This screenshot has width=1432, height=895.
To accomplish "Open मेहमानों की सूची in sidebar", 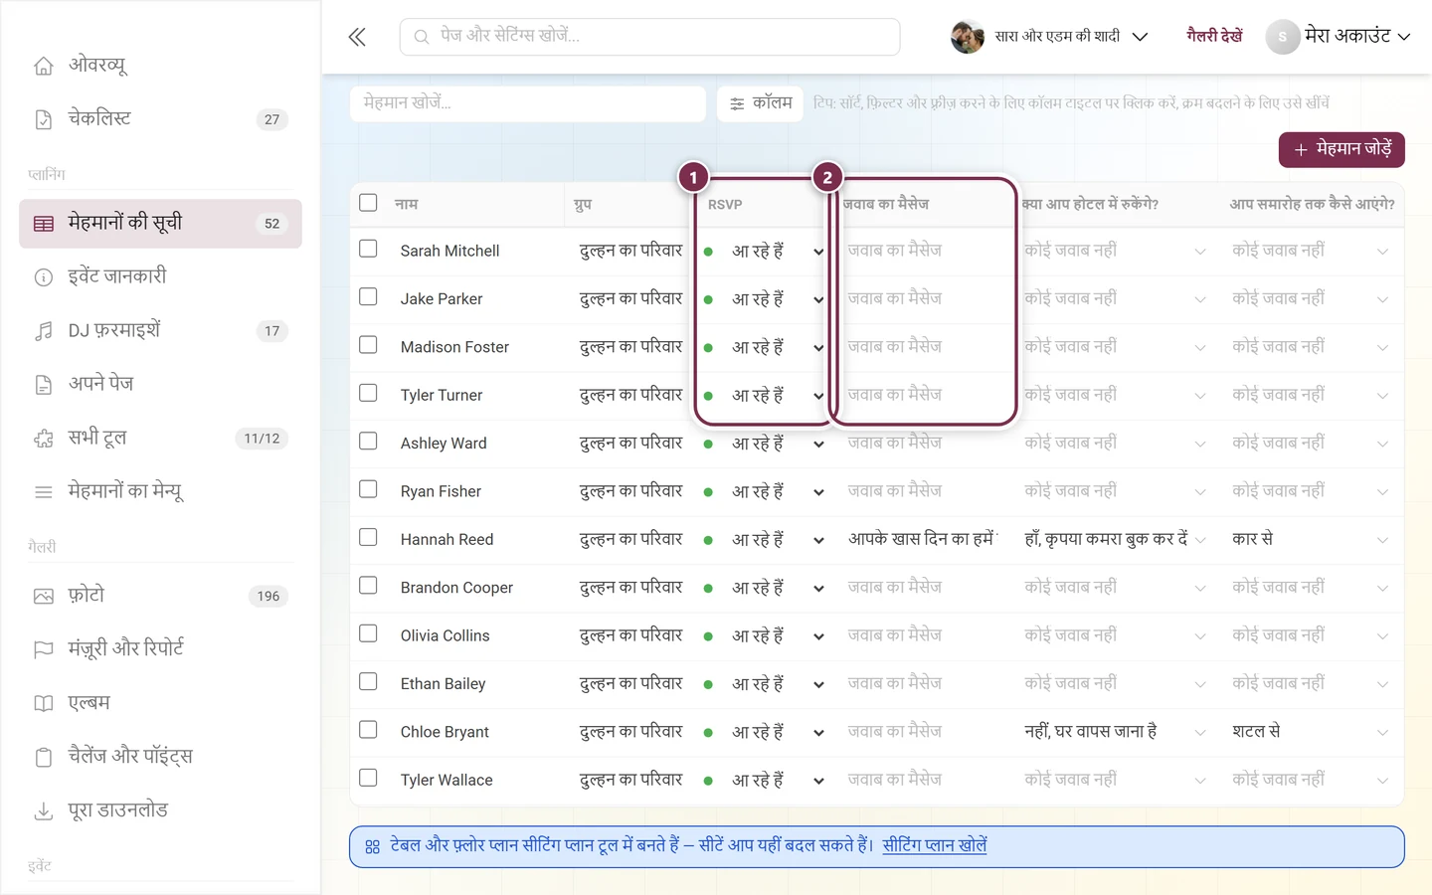I will (x=160, y=224).
